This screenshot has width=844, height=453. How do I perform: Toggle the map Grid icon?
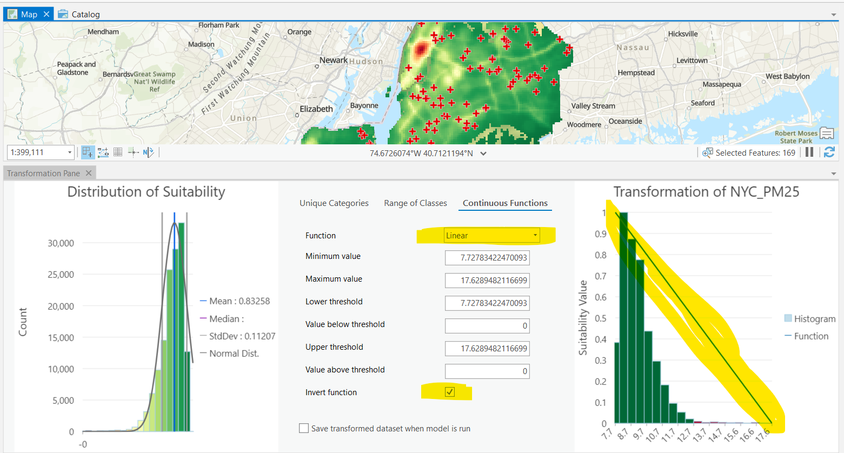118,152
